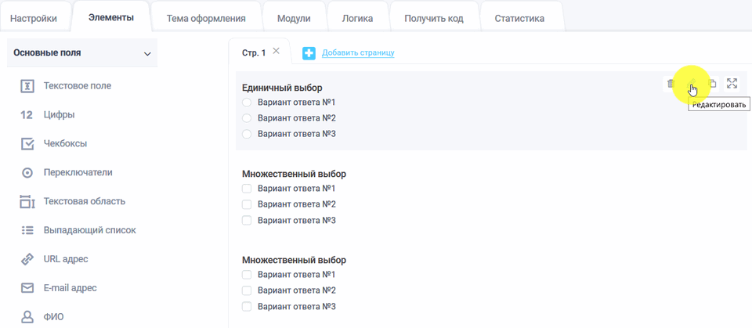Click the move arrows icon of Единичный выбор

pos(732,84)
